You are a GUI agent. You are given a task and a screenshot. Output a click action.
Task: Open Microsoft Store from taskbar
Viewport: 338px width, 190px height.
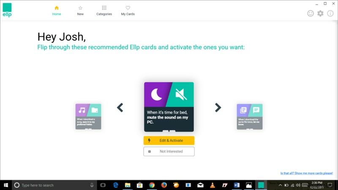click(140, 185)
